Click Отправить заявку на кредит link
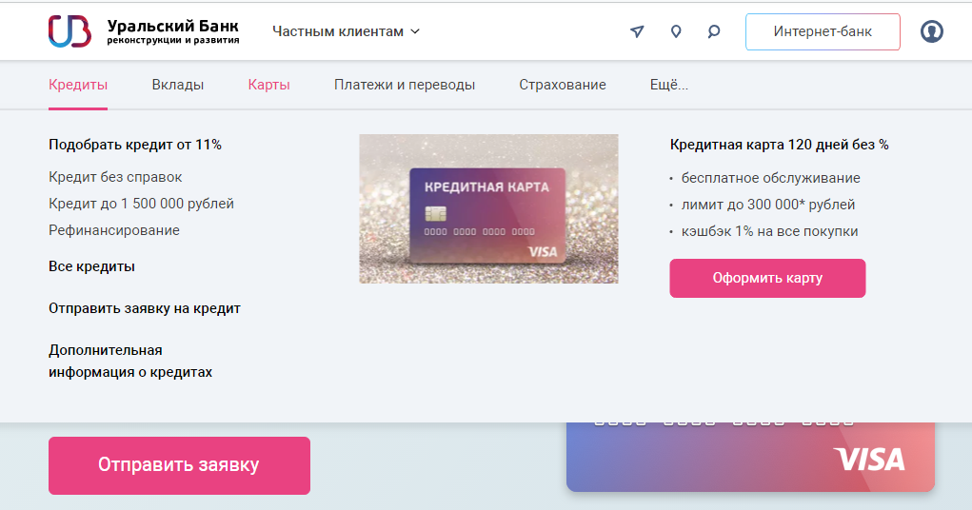The image size is (972, 510). (x=145, y=308)
